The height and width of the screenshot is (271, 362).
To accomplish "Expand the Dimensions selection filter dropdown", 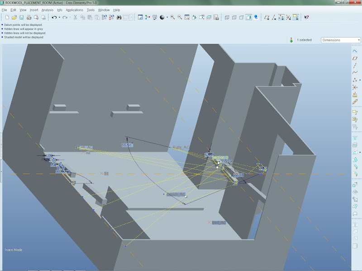I will [358, 40].
